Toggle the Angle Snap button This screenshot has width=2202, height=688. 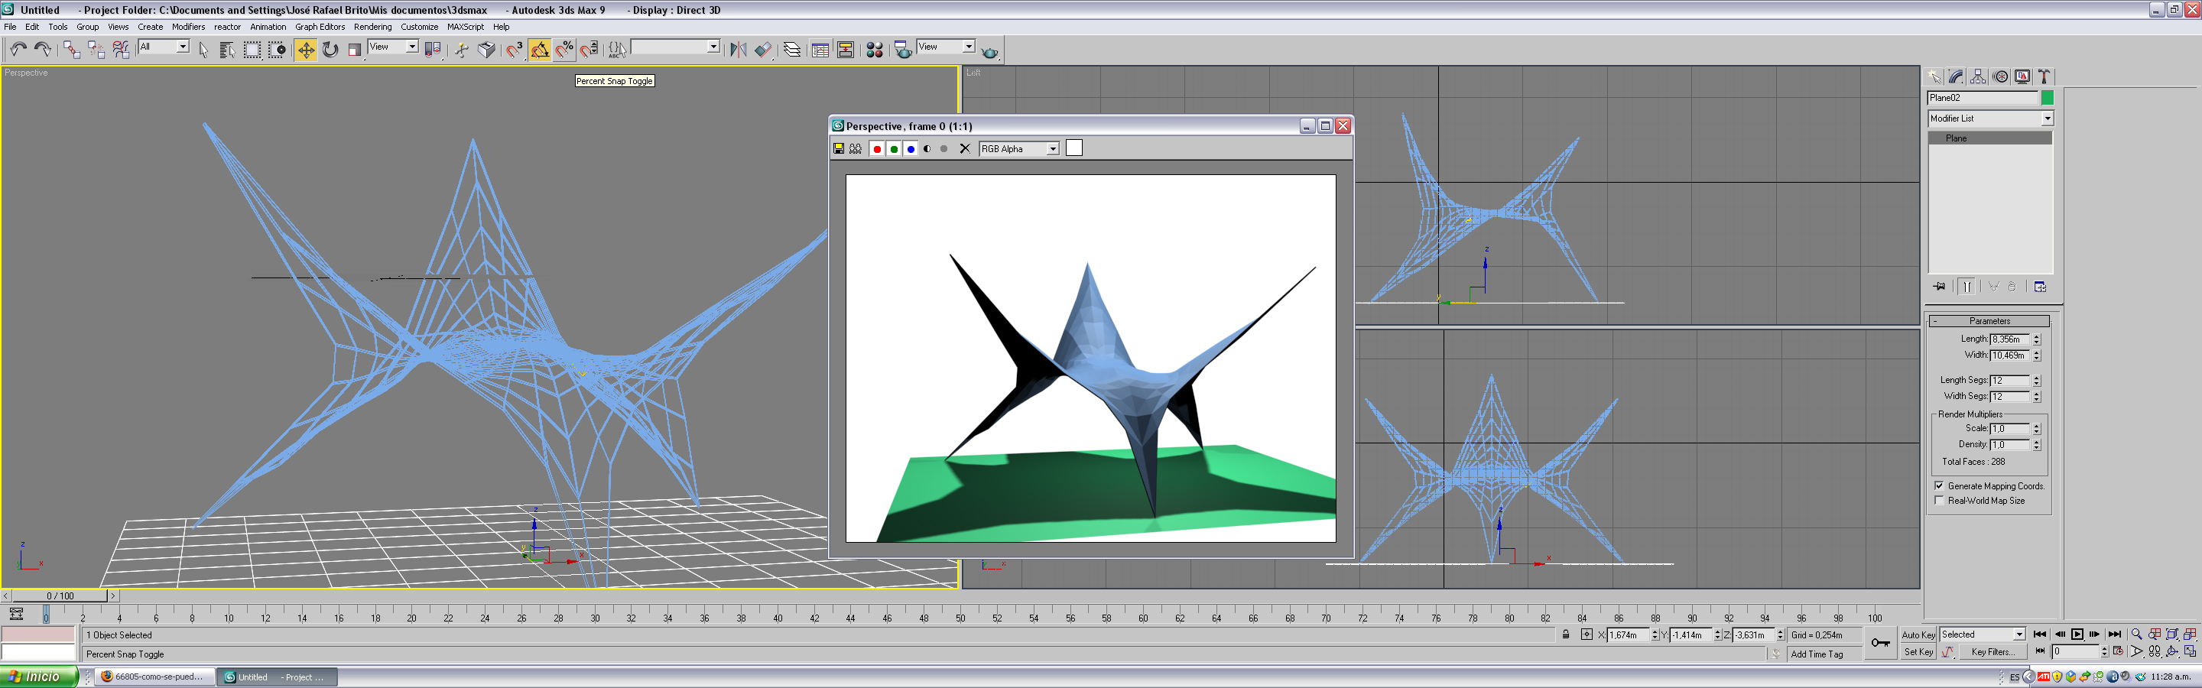(x=541, y=50)
